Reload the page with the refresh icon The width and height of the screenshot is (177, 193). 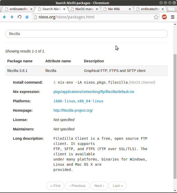click(19, 17)
